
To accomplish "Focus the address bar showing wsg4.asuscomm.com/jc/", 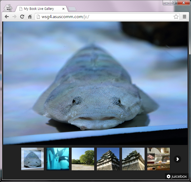I will pos(106,17).
